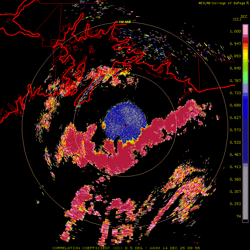
Task: Select the 0.733 scale value
Action: coord(235,93)
